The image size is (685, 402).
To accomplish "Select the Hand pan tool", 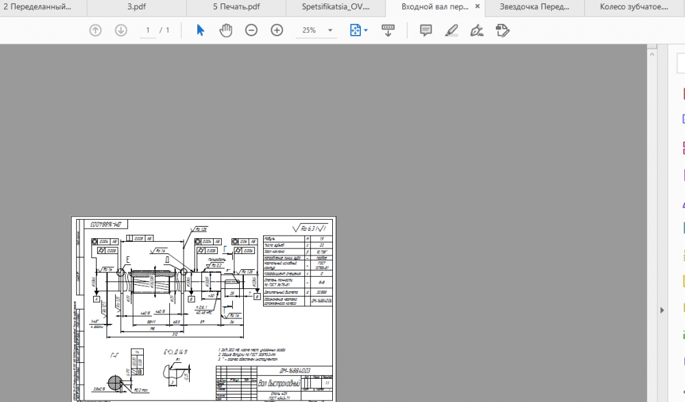I will click(225, 30).
